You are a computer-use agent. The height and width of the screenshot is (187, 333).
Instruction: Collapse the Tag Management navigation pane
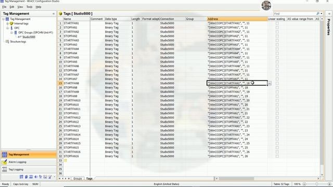pyautogui.click(x=54, y=14)
